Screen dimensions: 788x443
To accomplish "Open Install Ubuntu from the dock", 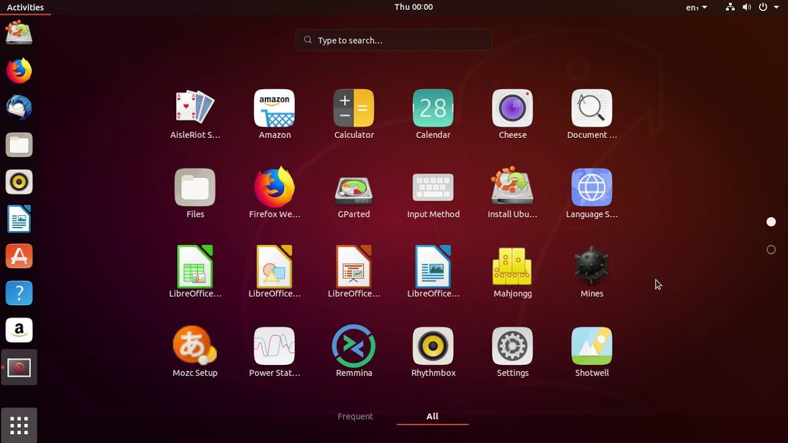I will [19, 33].
